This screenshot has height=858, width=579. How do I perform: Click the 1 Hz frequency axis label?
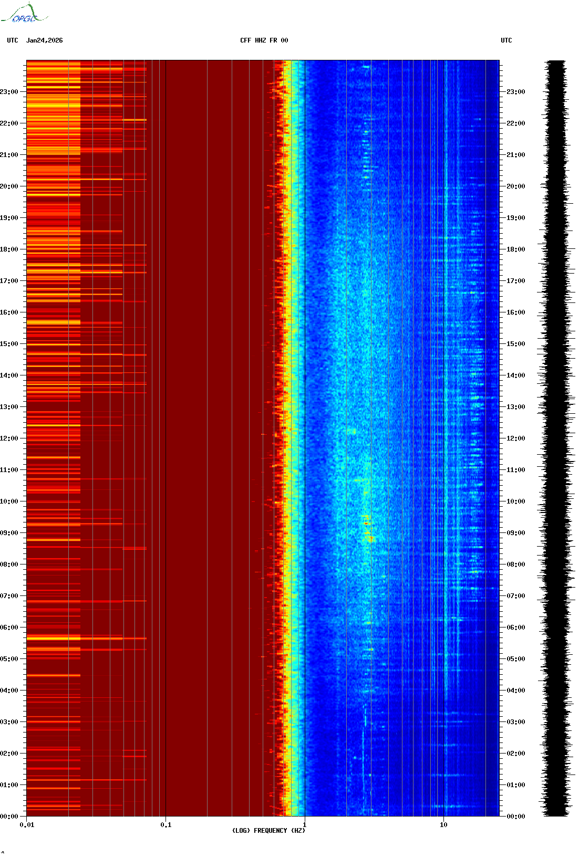coord(305,825)
